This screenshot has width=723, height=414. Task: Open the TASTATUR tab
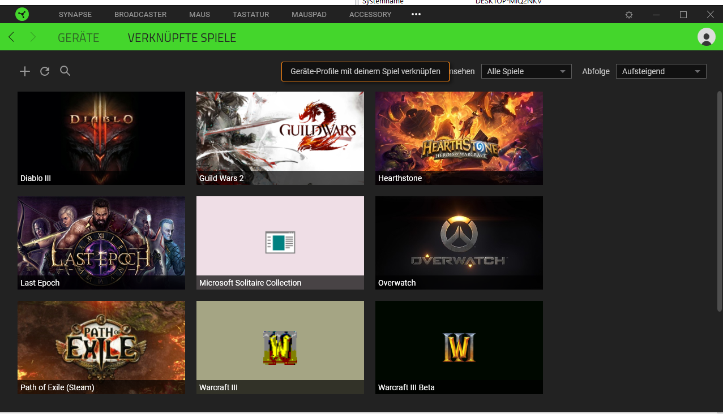(x=251, y=14)
